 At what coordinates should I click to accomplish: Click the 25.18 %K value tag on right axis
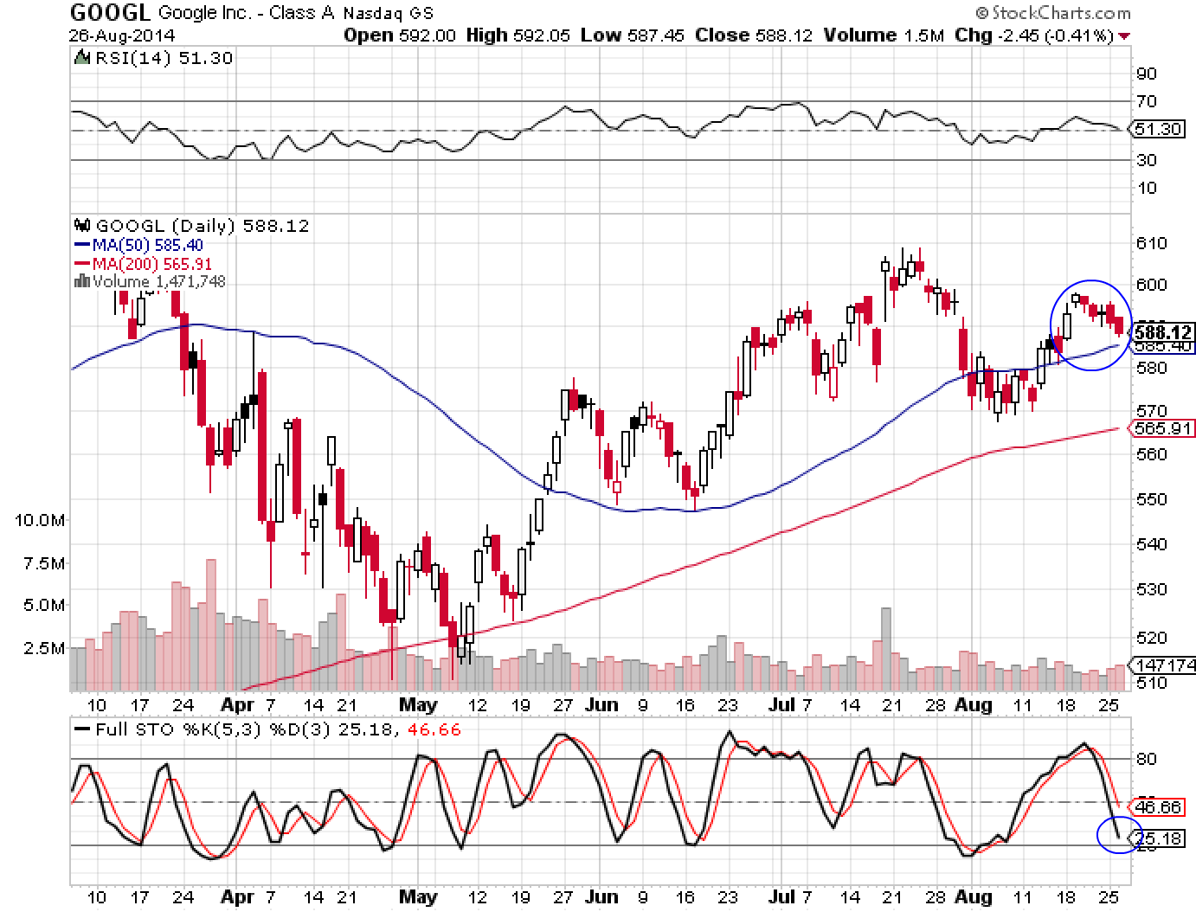pyautogui.click(x=1159, y=838)
